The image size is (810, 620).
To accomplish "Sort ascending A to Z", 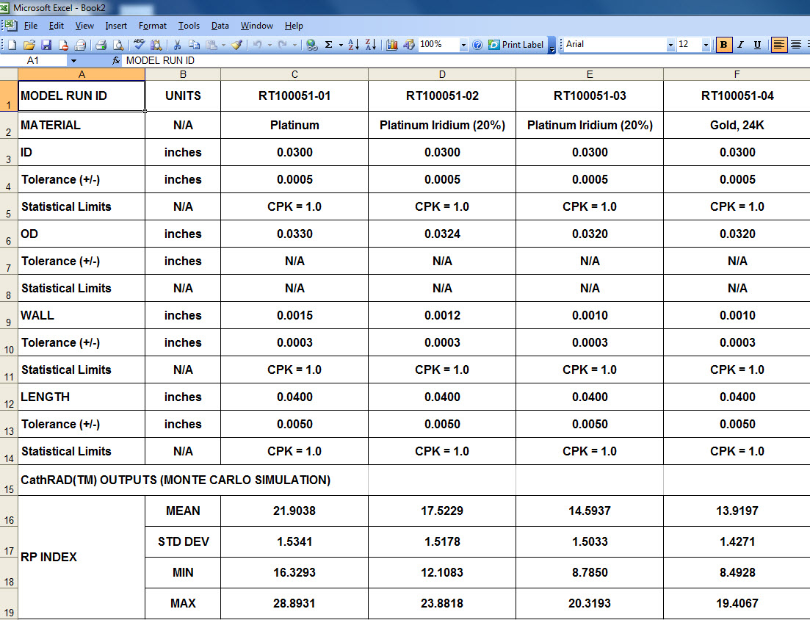I will [x=353, y=45].
